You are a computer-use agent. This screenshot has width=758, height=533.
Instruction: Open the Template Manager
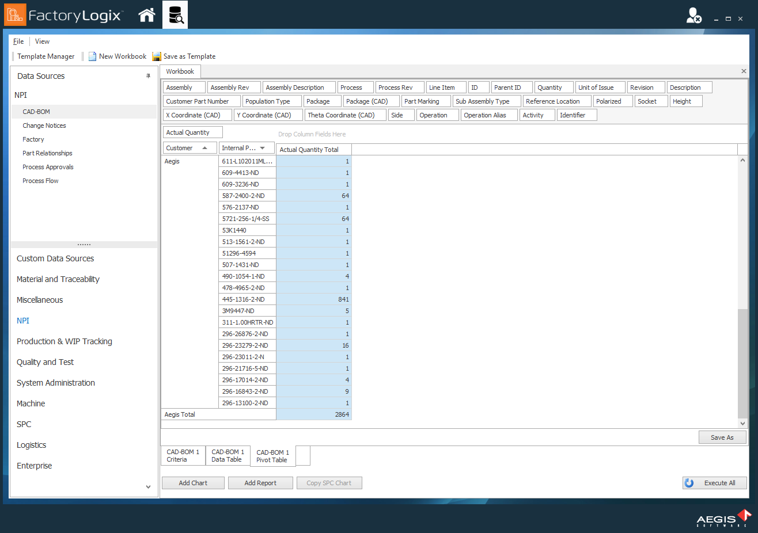point(46,56)
